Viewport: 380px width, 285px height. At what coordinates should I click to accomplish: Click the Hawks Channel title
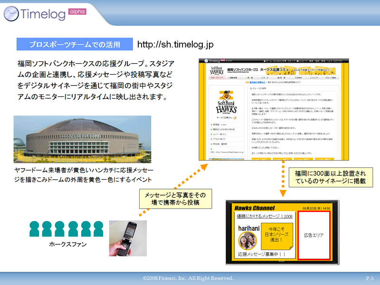(254, 208)
